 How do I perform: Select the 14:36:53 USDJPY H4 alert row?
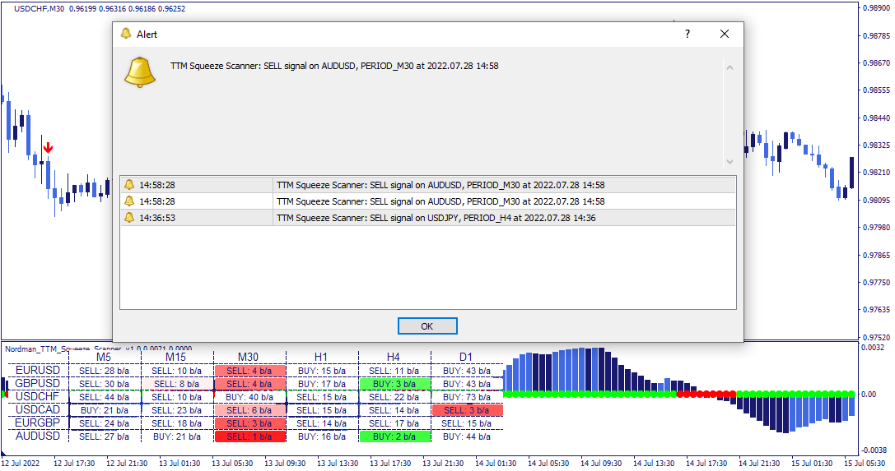(x=427, y=218)
